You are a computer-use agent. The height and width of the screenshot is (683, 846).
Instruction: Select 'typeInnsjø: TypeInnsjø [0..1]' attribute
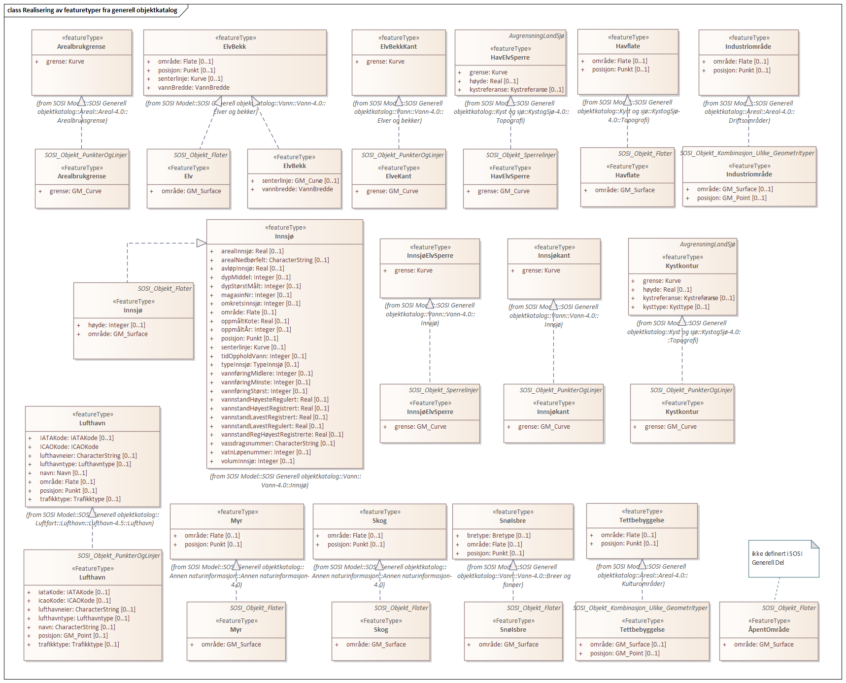(260, 364)
